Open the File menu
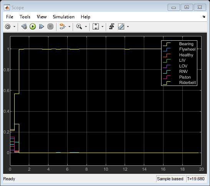 tap(10, 17)
